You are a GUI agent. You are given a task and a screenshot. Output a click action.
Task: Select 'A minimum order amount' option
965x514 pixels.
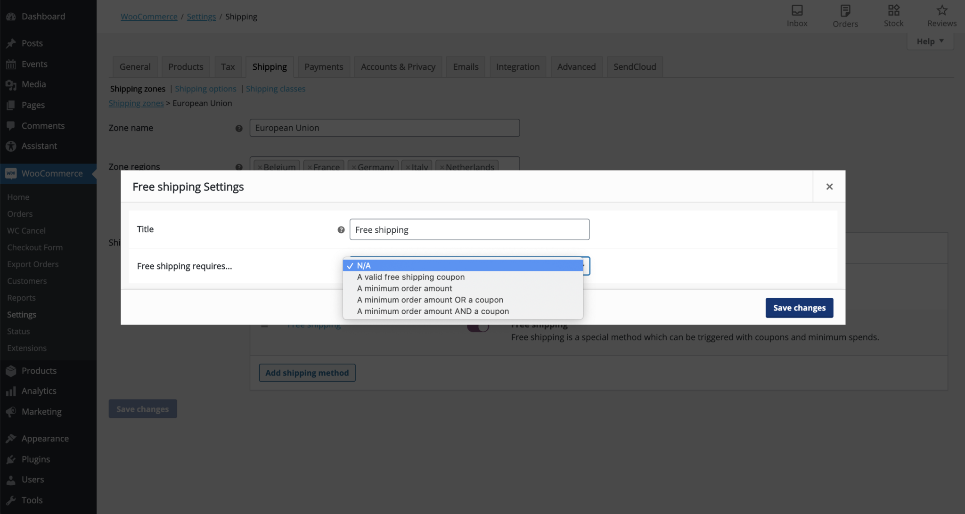coord(404,288)
